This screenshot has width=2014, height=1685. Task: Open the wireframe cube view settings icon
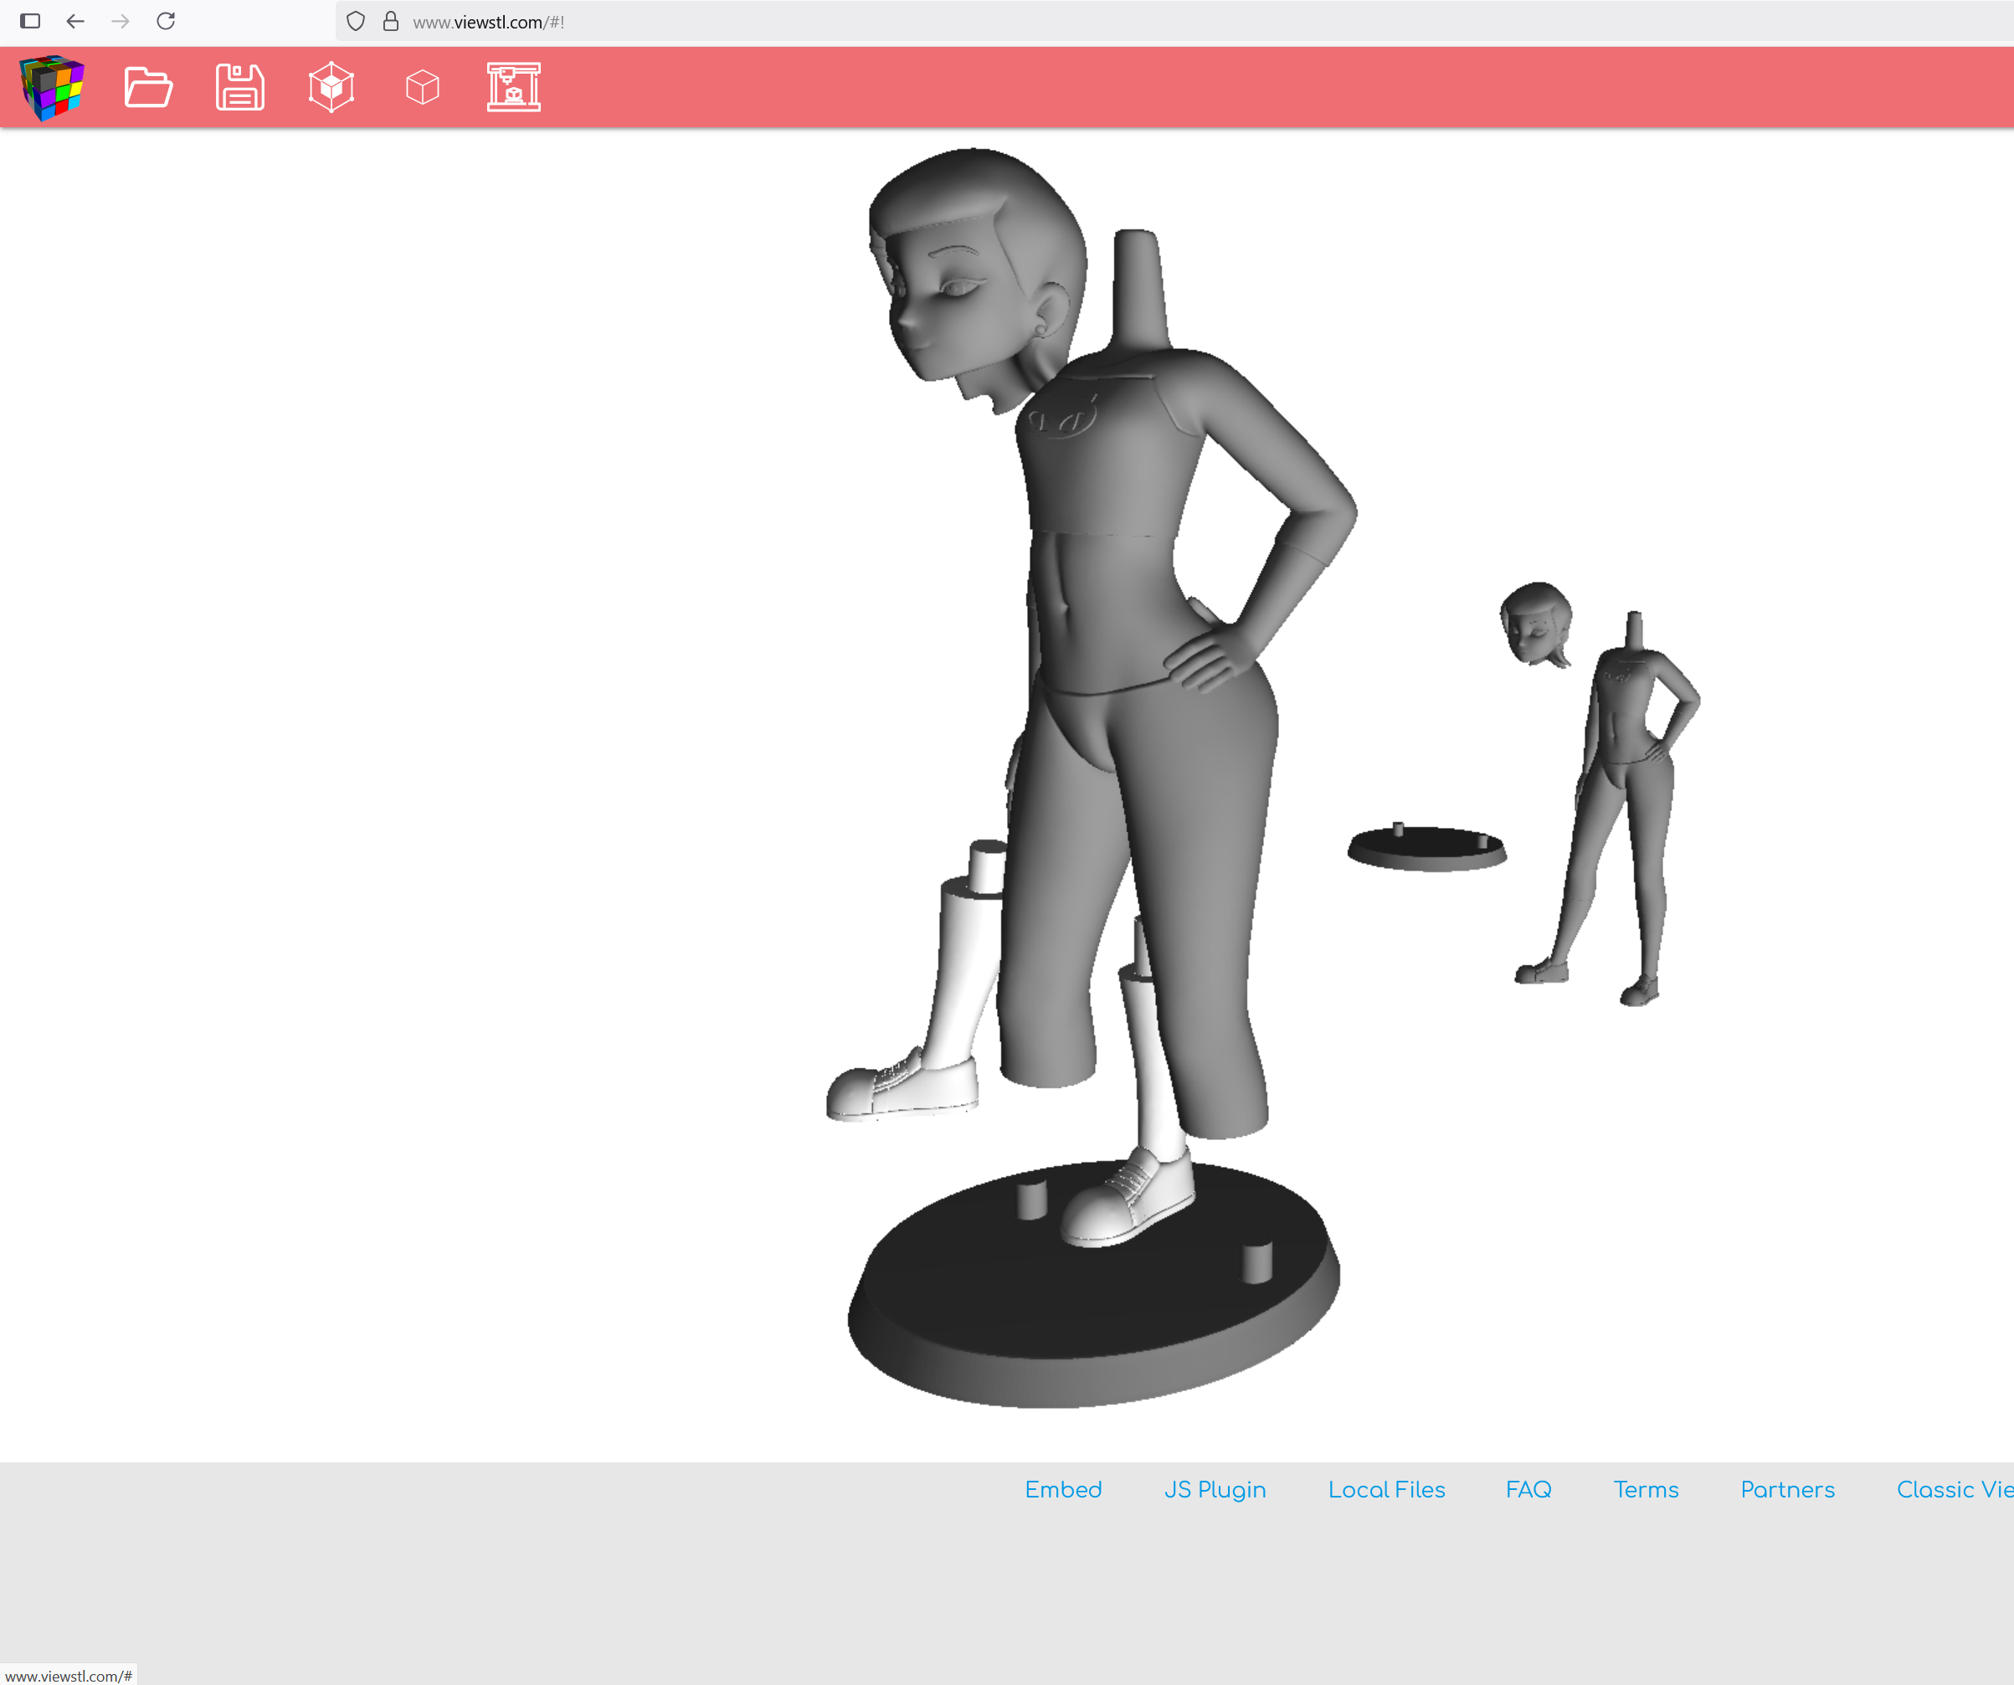(331, 87)
